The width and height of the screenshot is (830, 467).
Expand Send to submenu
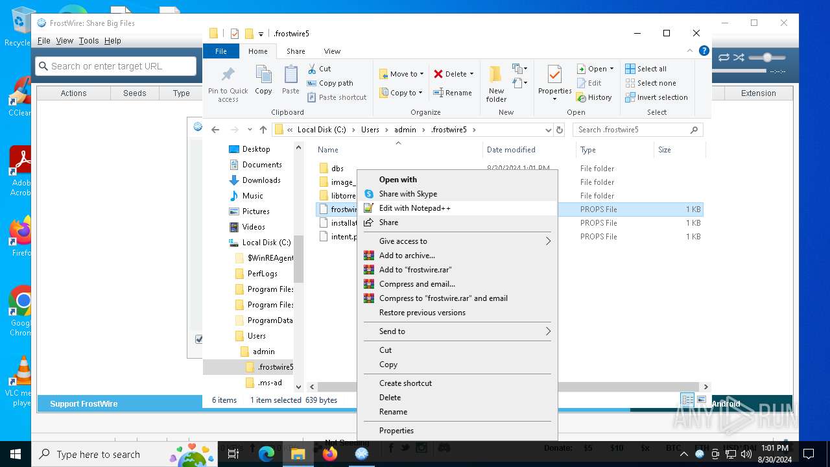[x=548, y=331]
